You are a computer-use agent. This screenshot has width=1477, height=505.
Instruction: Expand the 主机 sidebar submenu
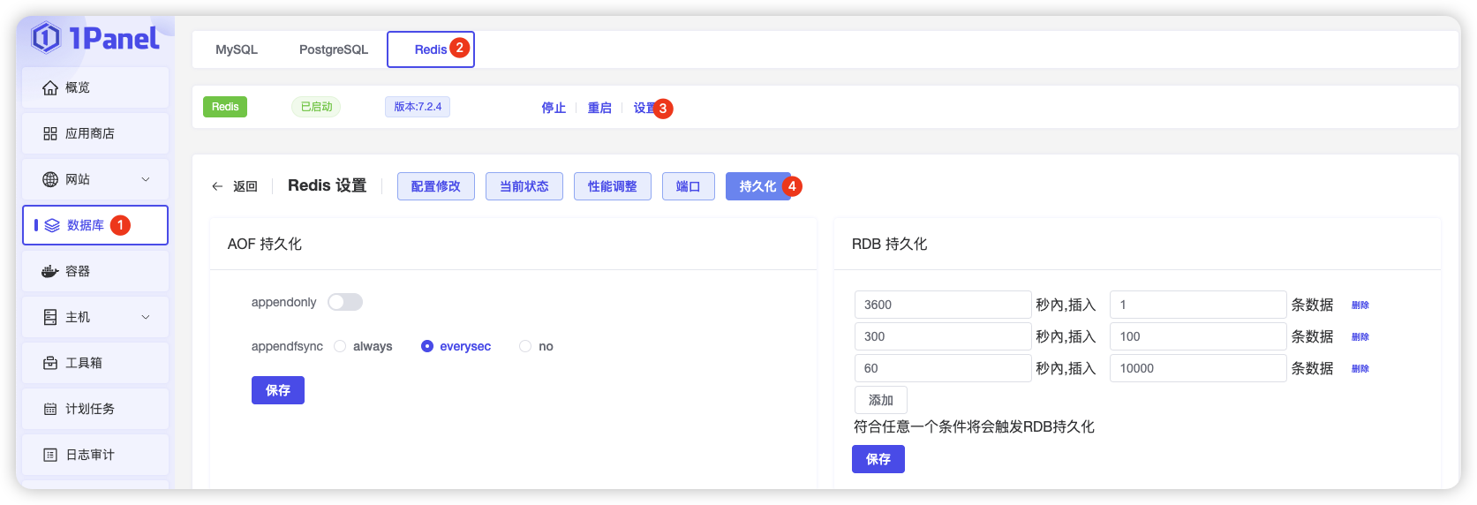pos(146,317)
